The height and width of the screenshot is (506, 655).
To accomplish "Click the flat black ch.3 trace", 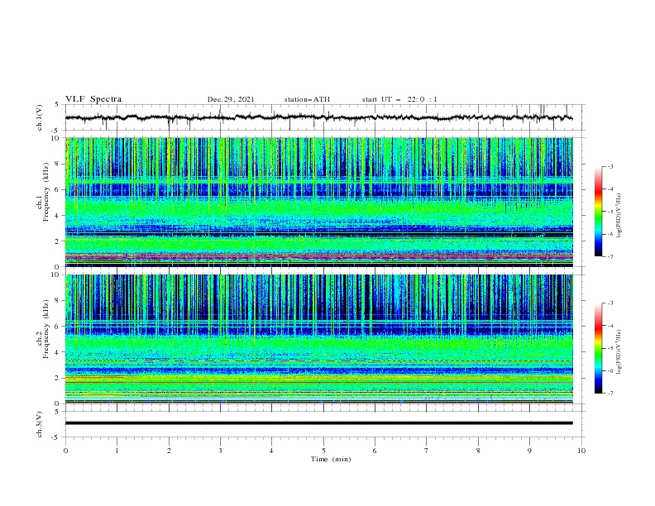I will 318,423.
